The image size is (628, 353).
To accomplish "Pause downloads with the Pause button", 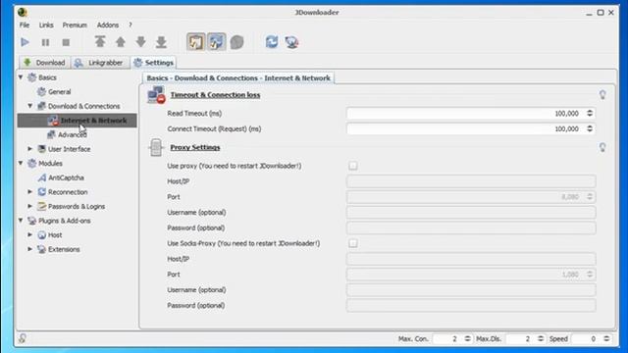I will (x=46, y=42).
